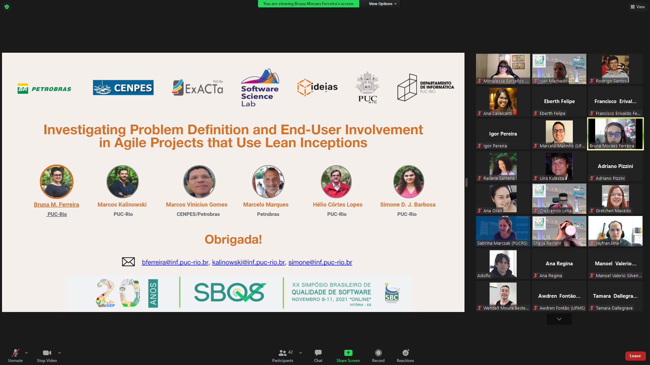Expand audio options arrow beside Unmute
The height and width of the screenshot is (365, 650).
(26, 353)
